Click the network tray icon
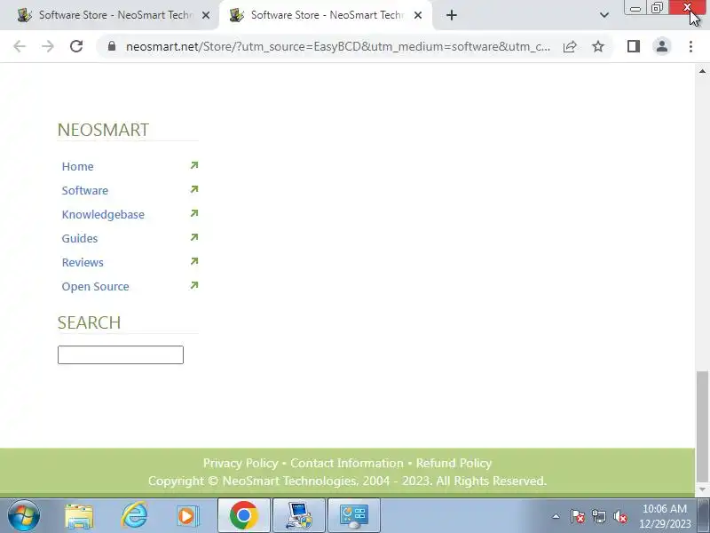This screenshot has width=710, height=533. [599, 516]
